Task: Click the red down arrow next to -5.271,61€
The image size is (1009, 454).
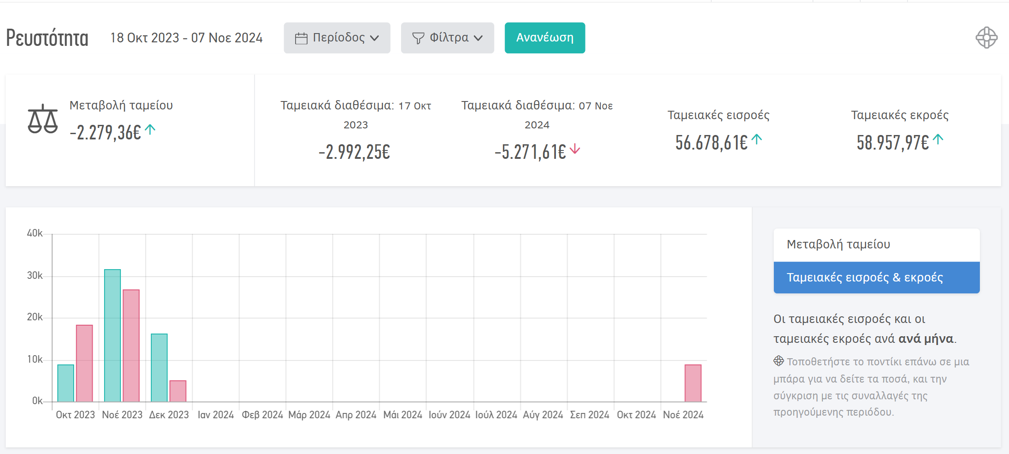Action: pos(574,149)
